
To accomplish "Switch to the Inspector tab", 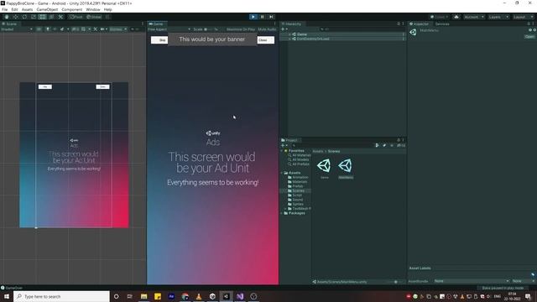I will pos(420,24).
